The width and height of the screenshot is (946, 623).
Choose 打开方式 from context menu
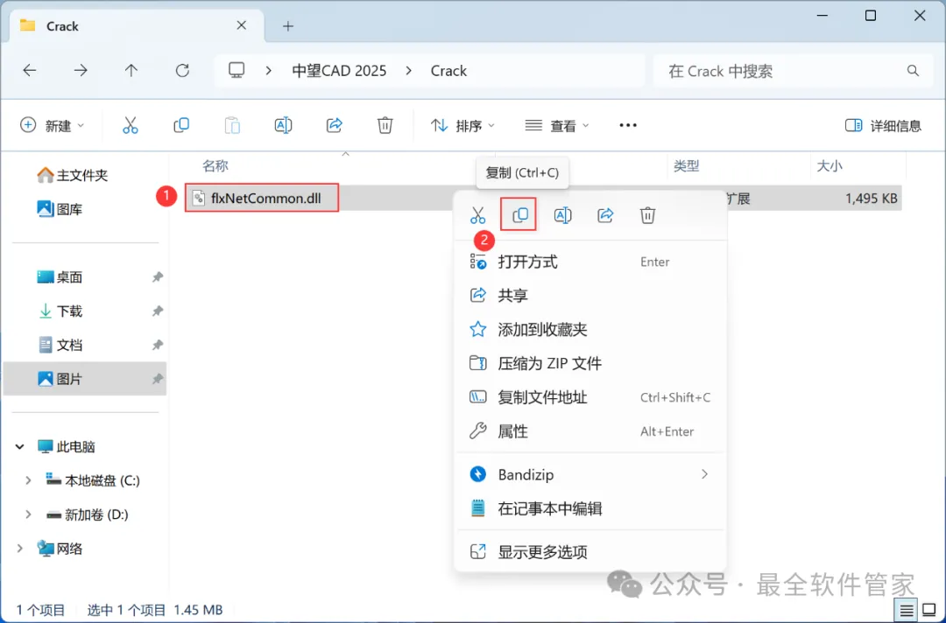(x=590, y=262)
